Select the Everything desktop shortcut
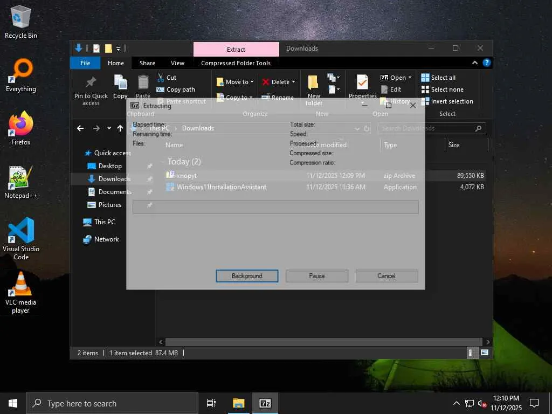Image resolution: width=552 pixels, height=414 pixels. point(21,75)
